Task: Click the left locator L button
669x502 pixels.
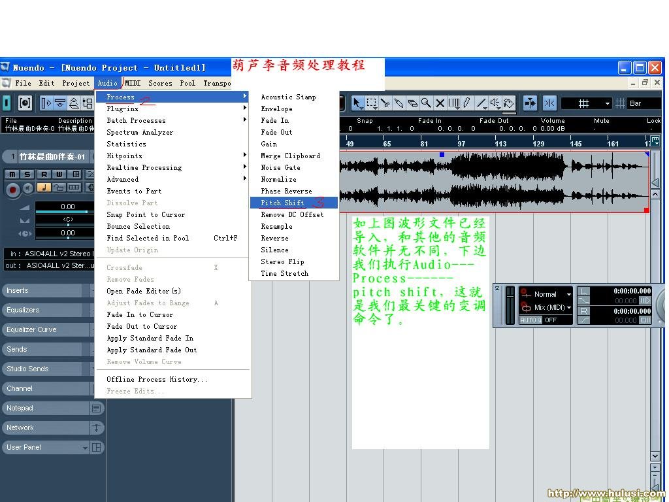Action: [583, 291]
